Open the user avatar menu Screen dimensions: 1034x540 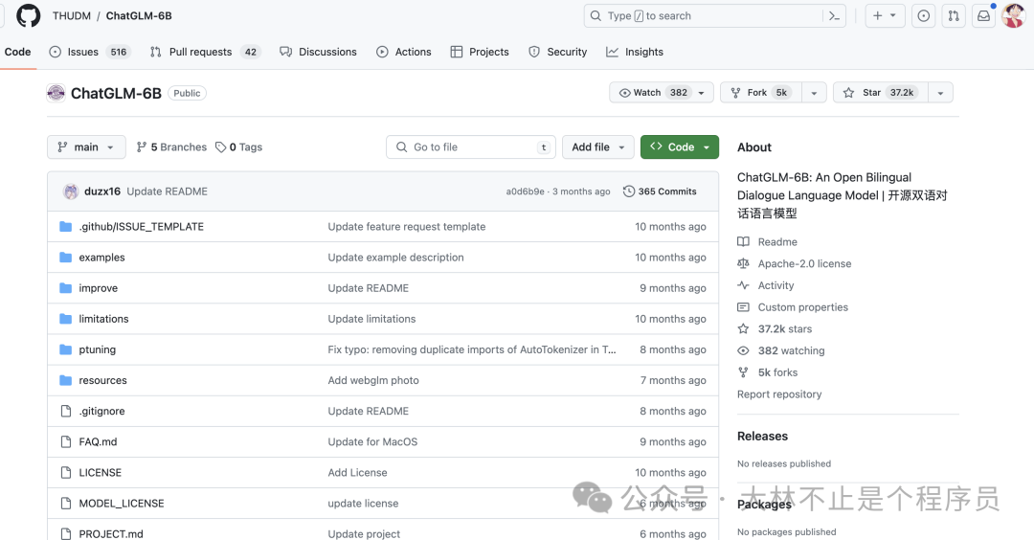pyautogui.click(x=1013, y=16)
